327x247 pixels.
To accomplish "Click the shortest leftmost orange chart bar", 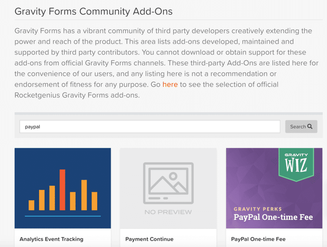I will [x=32, y=205].
